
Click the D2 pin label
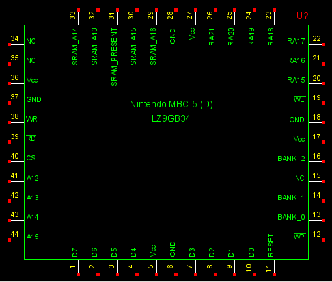[x=212, y=253]
